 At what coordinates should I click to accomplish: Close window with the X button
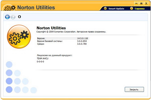146,3
